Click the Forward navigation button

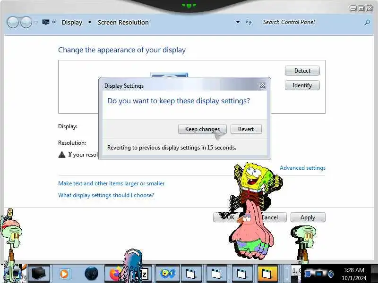coord(26,22)
